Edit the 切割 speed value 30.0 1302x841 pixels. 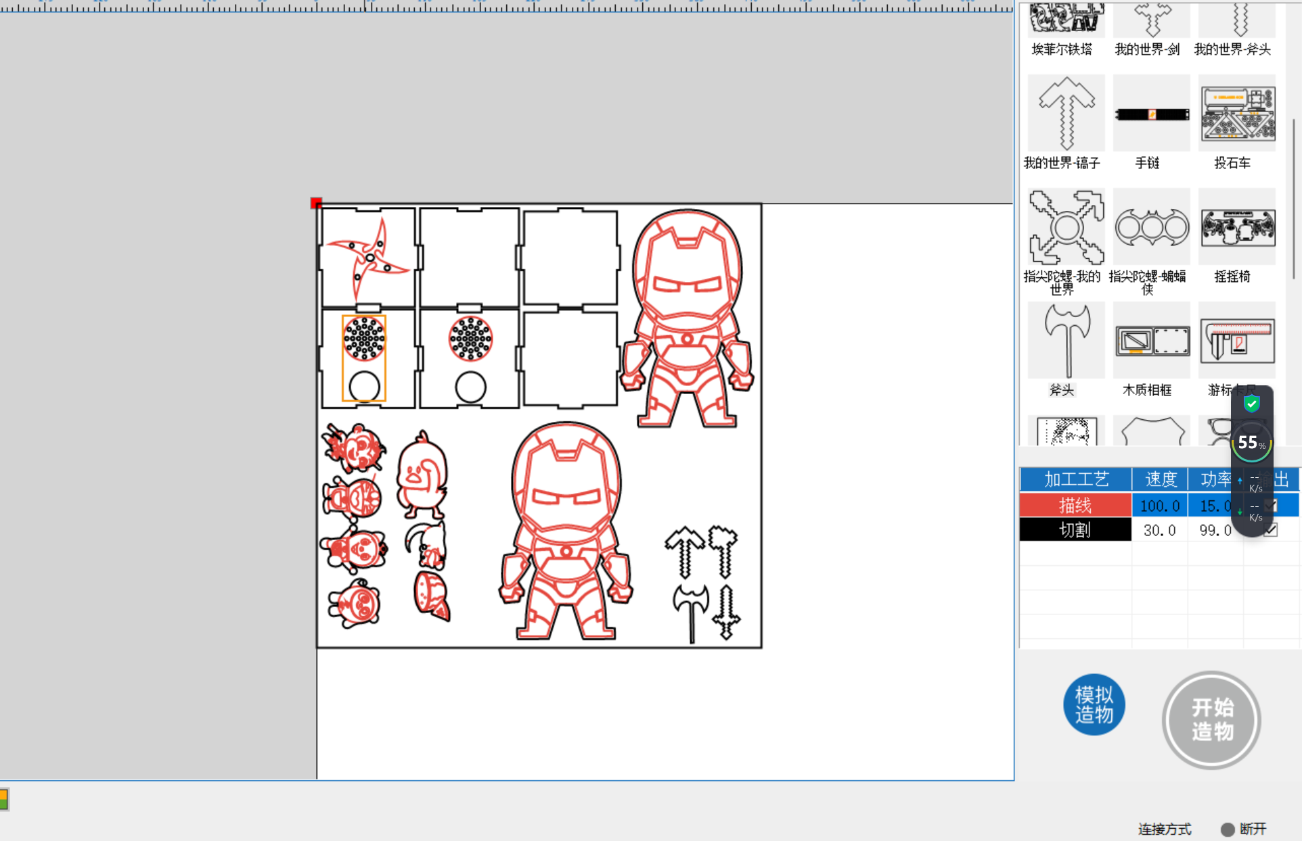(x=1159, y=531)
